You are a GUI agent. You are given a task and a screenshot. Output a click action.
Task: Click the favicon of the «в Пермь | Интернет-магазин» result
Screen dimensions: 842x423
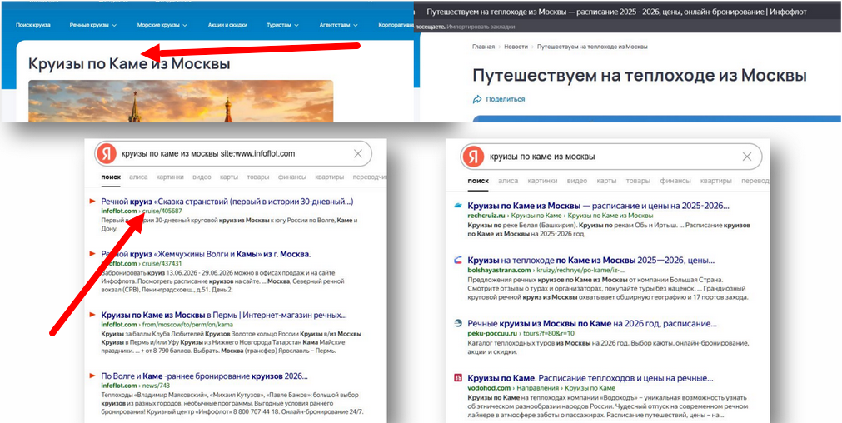pos(92,315)
